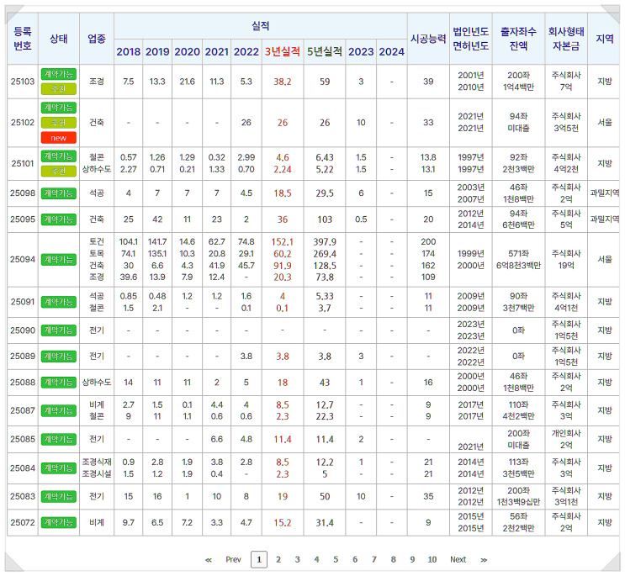Click the 추천 badge for 25103
The height and width of the screenshot is (576, 625).
(x=59, y=89)
